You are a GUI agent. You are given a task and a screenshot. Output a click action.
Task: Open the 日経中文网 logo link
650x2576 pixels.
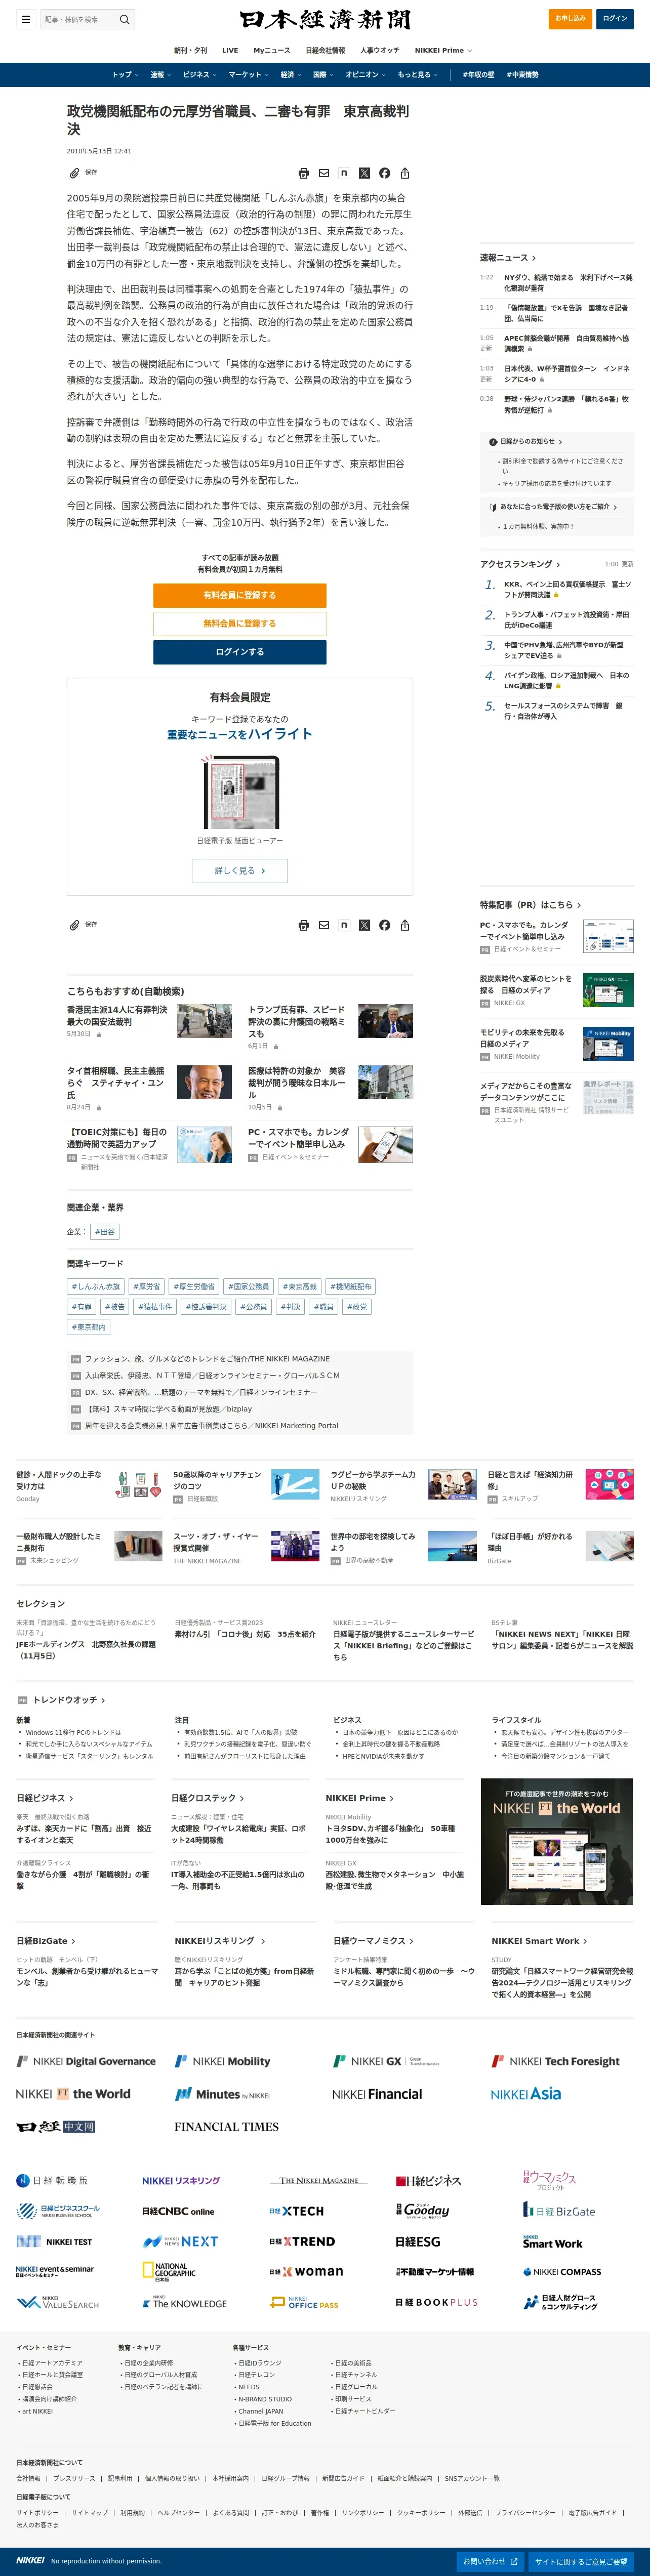56,2126
